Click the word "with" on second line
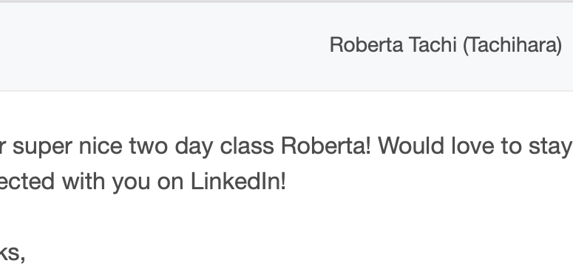 pyautogui.click(x=84, y=181)
